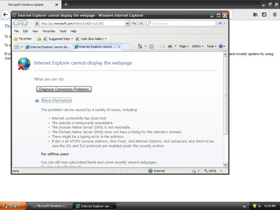Image resolution: width=280 pixels, height=210 pixels.
Task: Open the File menu
Action: coord(16,31)
